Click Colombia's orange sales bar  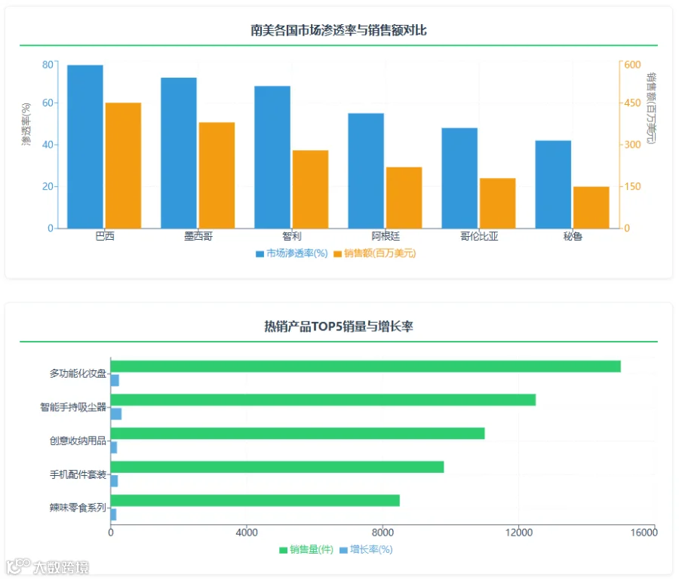[498, 204]
